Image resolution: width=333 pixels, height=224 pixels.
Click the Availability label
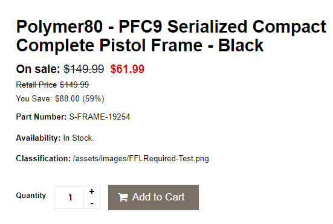tap(39, 138)
